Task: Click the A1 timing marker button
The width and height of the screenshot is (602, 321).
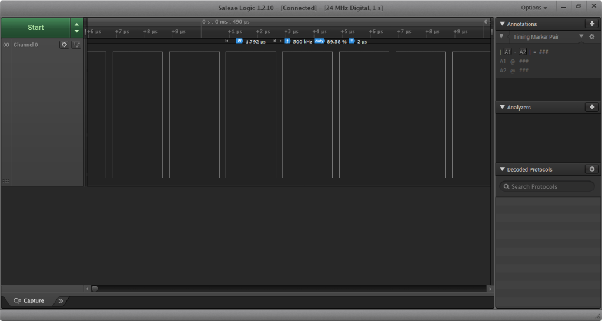Action: point(507,52)
